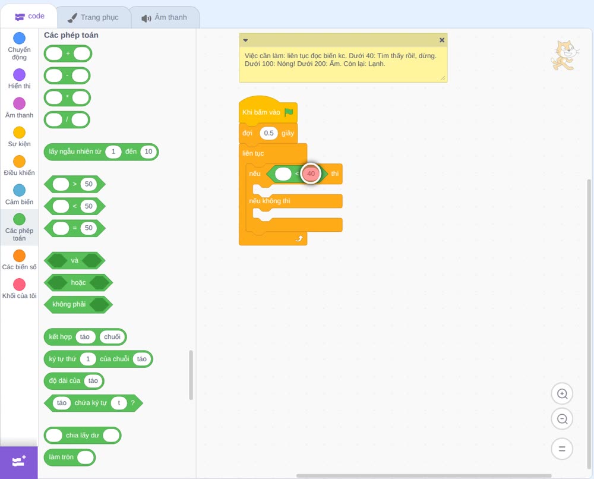Edit the 0.5 seconds wait field
594x479 pixels.
pyautogui.click(x=268, y=133)
